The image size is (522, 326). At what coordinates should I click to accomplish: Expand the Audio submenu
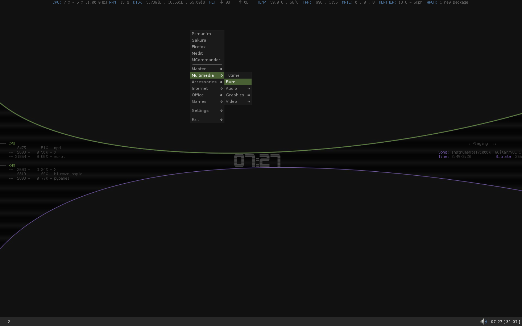coord(238,88)
